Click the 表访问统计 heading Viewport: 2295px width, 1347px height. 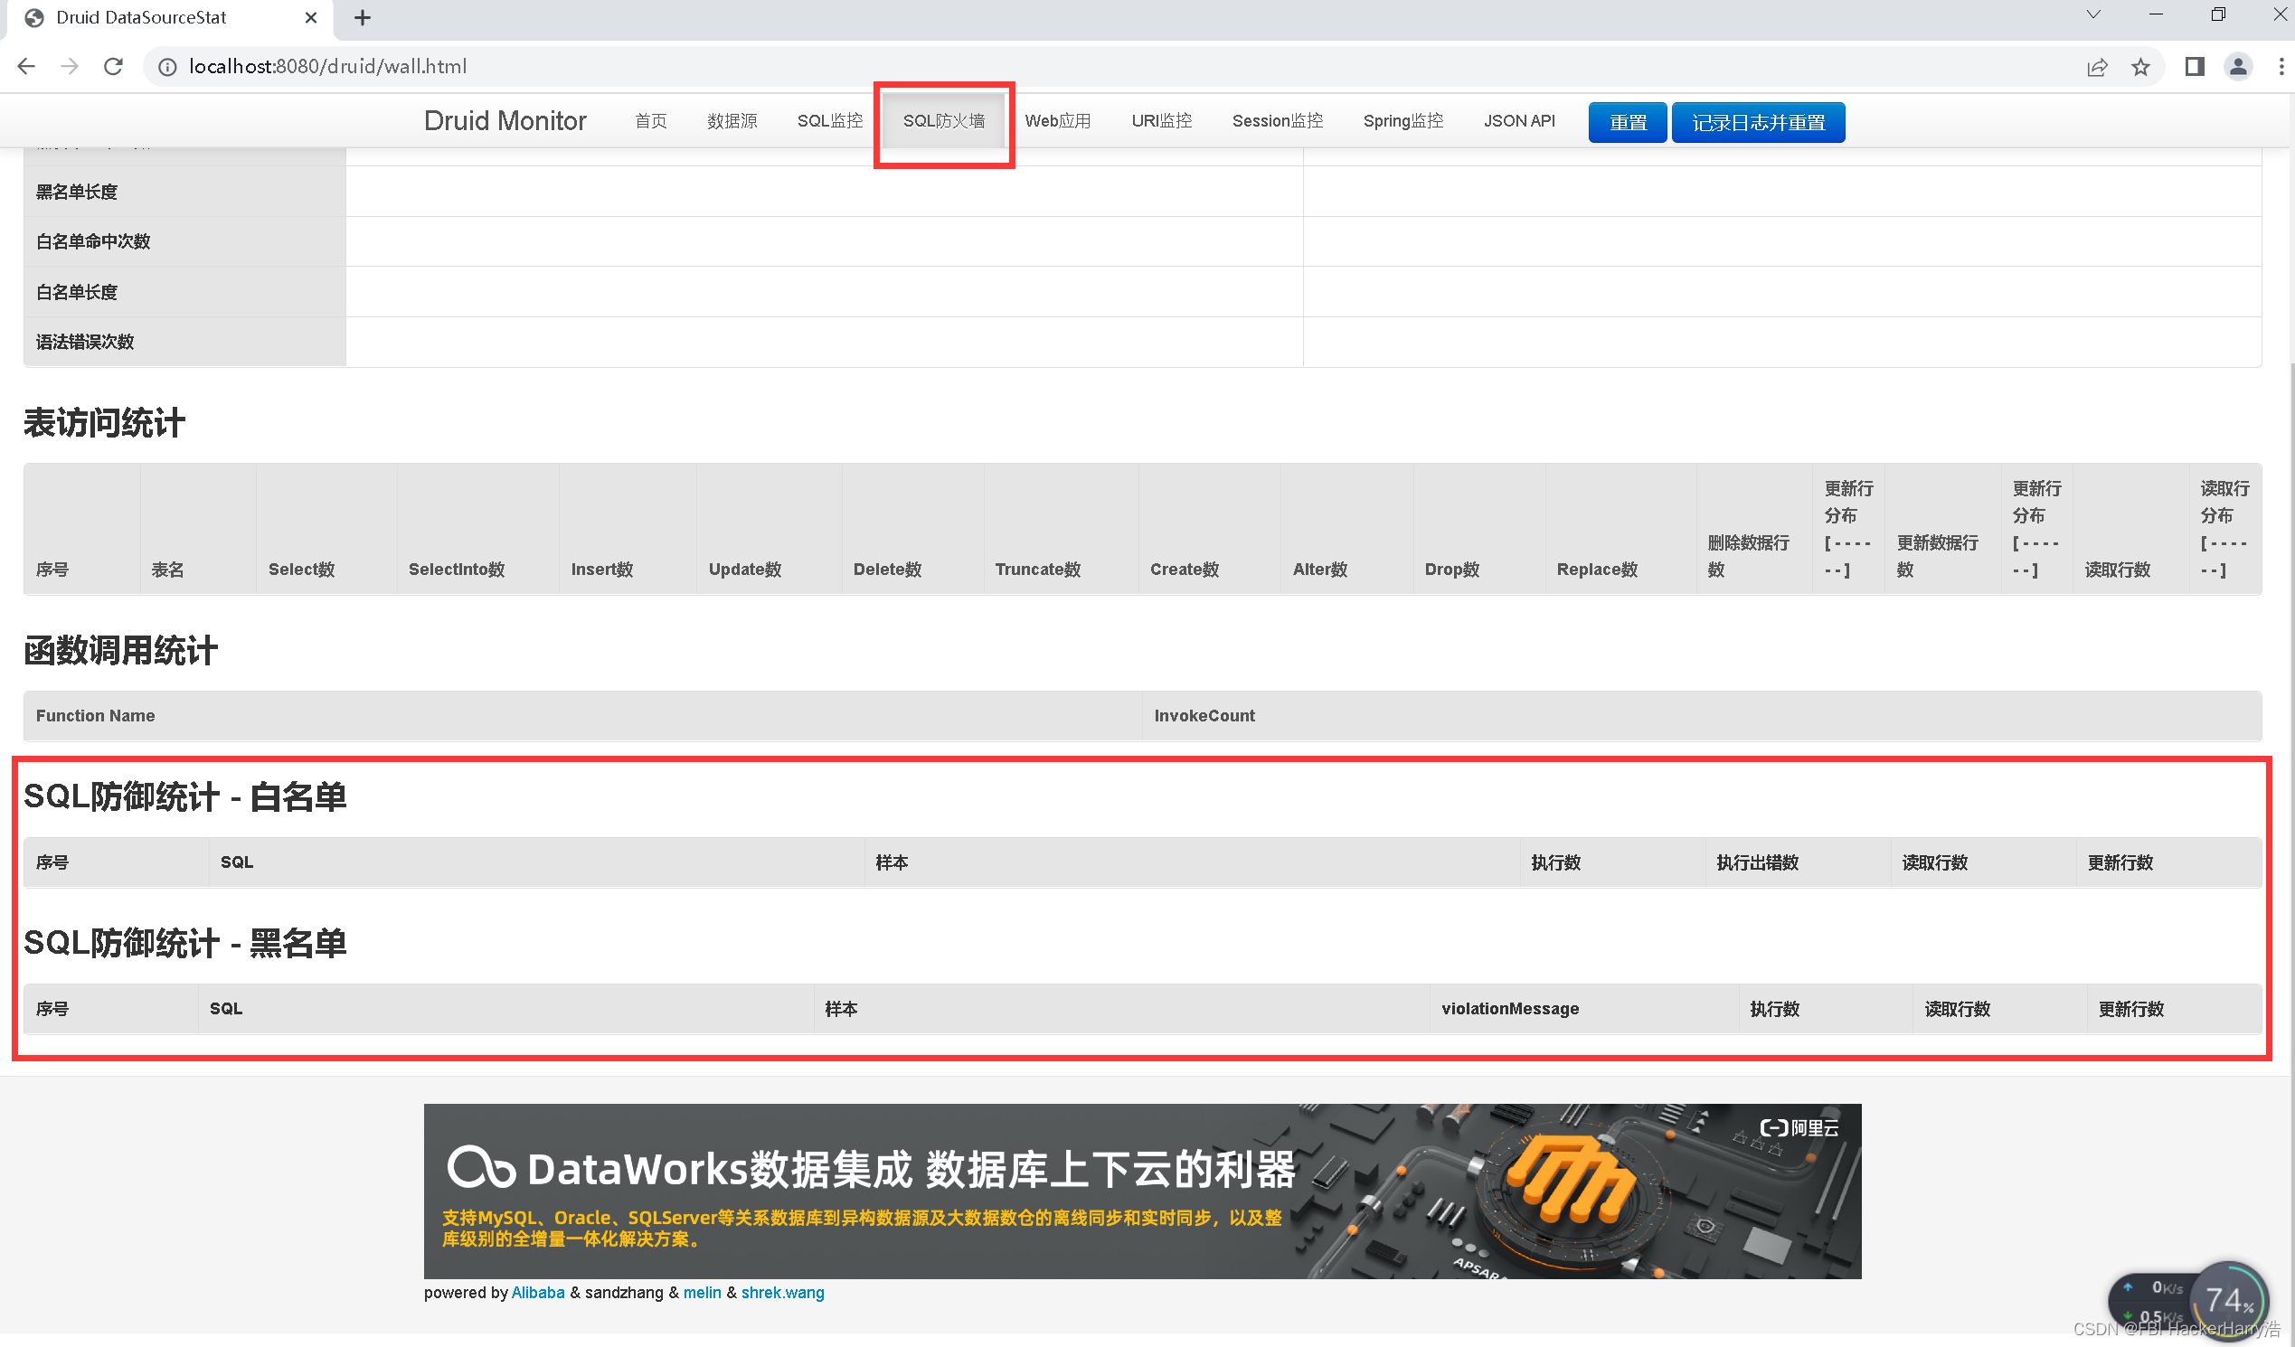(x=105, y=423)
